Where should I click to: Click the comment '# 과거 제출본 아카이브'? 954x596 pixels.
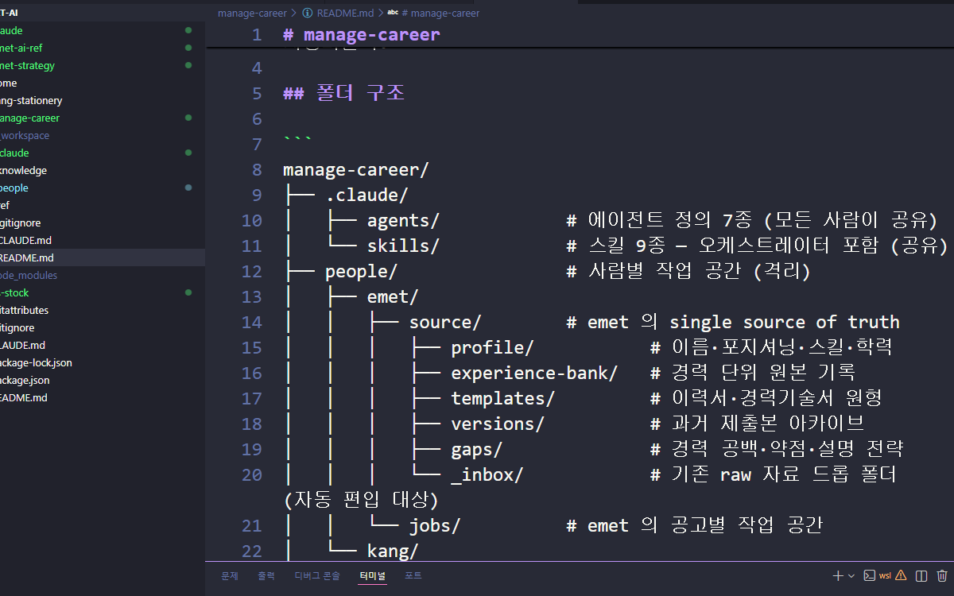tap(757, 424)
